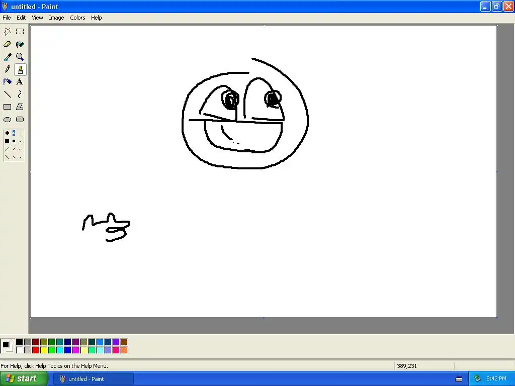Pick the bright green color swatch
Image resolution: width=515 pixels, height=386 pixels.
point(52,350)
